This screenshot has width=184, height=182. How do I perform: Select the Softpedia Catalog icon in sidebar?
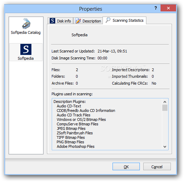[26, 23]
